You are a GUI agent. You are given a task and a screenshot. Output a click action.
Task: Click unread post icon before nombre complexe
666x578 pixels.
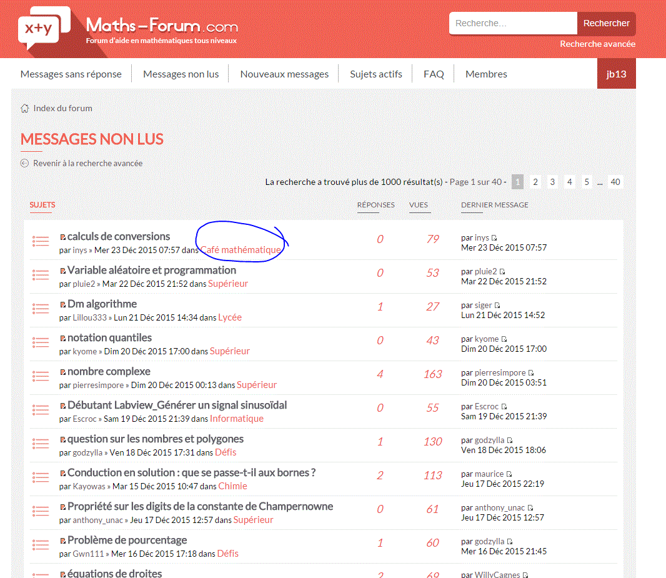62,372
